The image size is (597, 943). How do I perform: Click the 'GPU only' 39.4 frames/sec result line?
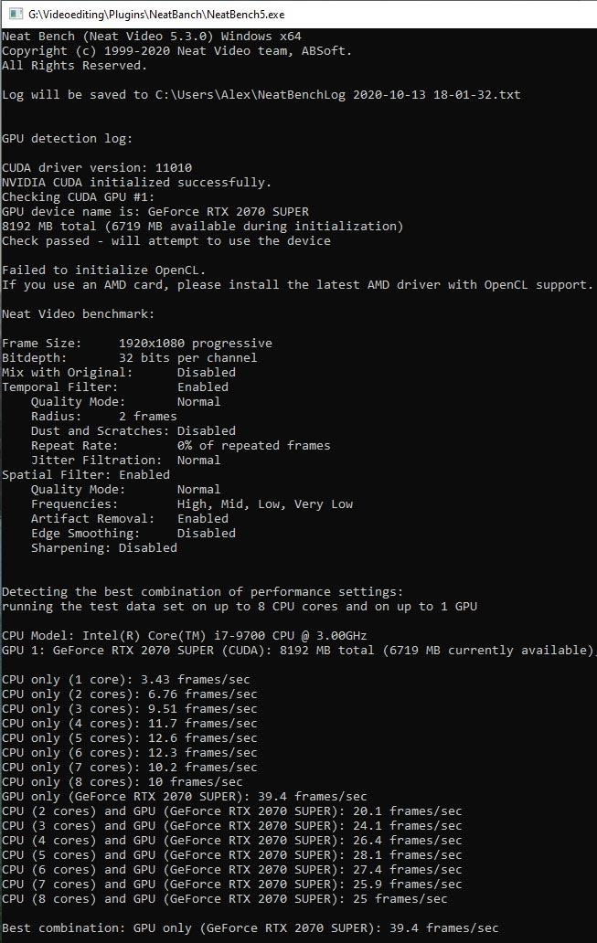184,796
